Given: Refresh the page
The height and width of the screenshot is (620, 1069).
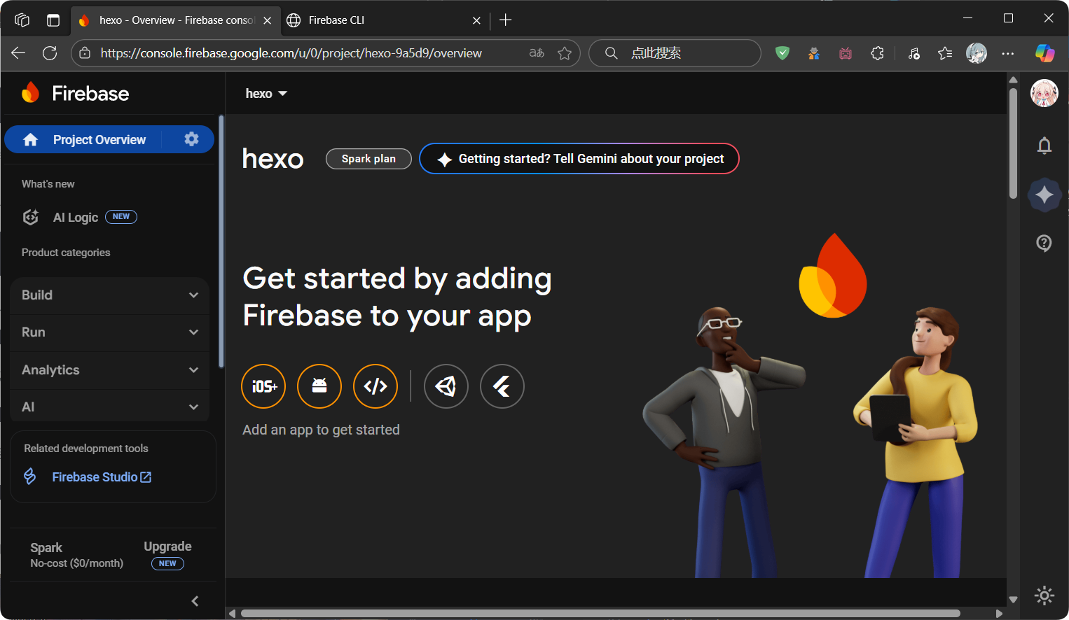Looking at the screenshot, I should tap(50, 53).
